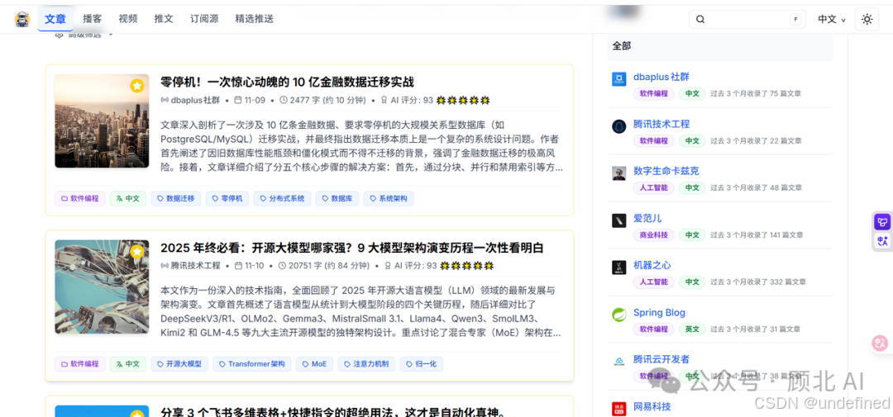Viewport: 893px width, 417px height.
Task: Click the 数字生命卡兹克 avatar icon
Action: [x=619, y=173]
